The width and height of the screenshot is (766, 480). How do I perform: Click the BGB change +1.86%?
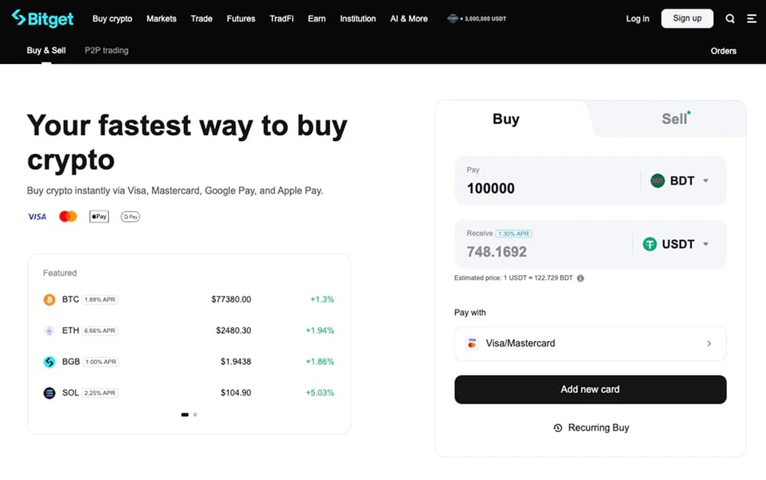pos(320,362)
